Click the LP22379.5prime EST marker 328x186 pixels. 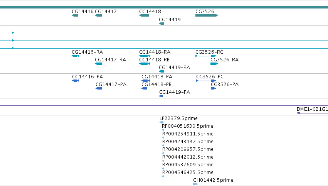click(x=161, y=122)
